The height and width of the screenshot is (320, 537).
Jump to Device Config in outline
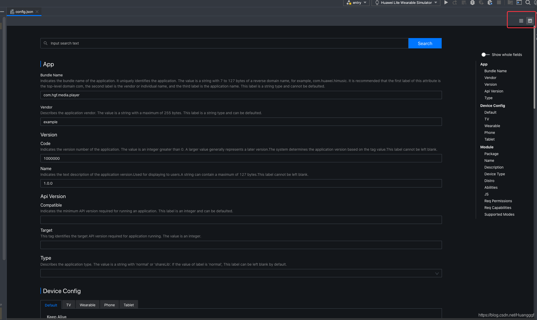click(x=492, y=106)
